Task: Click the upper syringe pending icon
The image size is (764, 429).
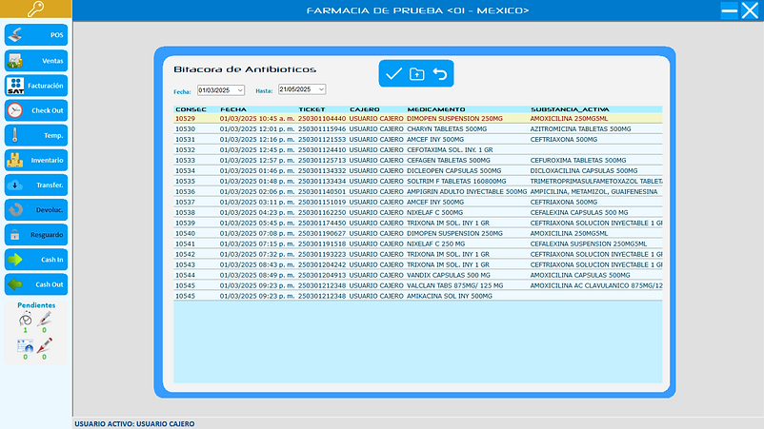Action: [x=45, y=319]
